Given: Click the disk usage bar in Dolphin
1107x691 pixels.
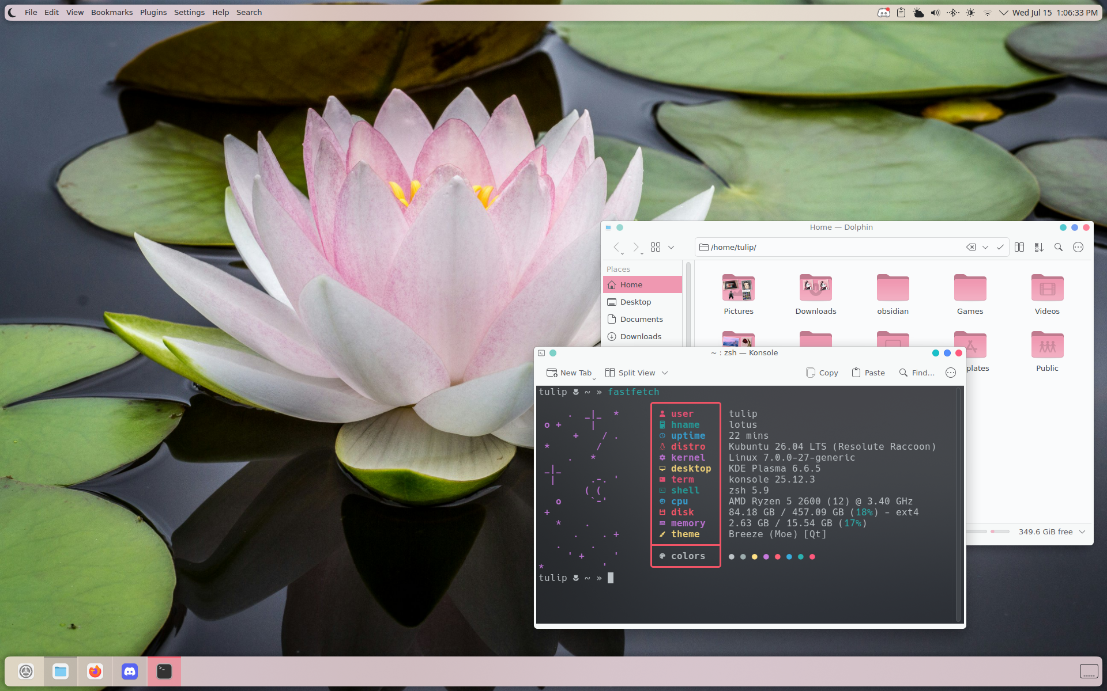Looking at the screenshot, I should (1000, 531).
